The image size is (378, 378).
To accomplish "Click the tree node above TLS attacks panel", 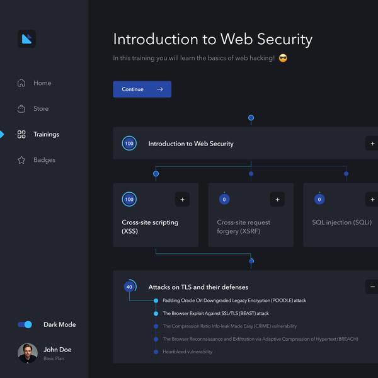I will [251, 261].
